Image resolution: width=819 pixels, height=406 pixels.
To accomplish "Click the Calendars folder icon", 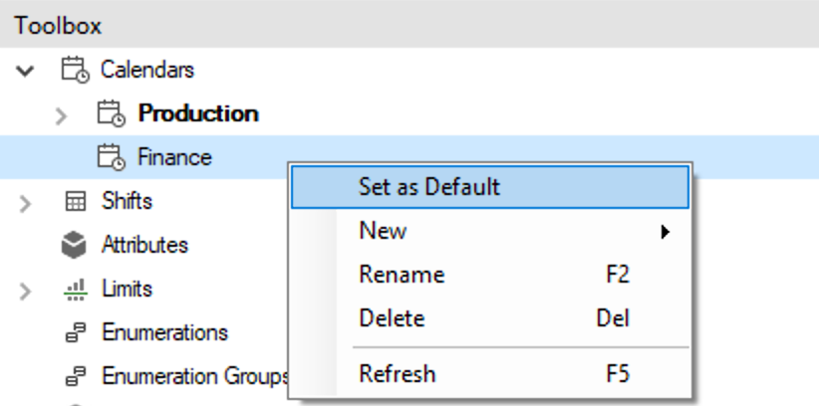I will coord(76,70).
